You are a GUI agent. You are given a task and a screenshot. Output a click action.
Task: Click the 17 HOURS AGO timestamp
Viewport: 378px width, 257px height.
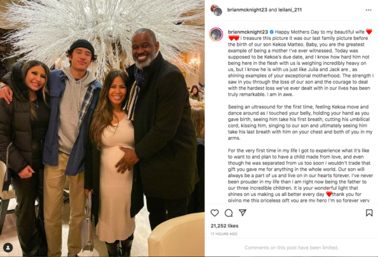(x=224, y=234)
